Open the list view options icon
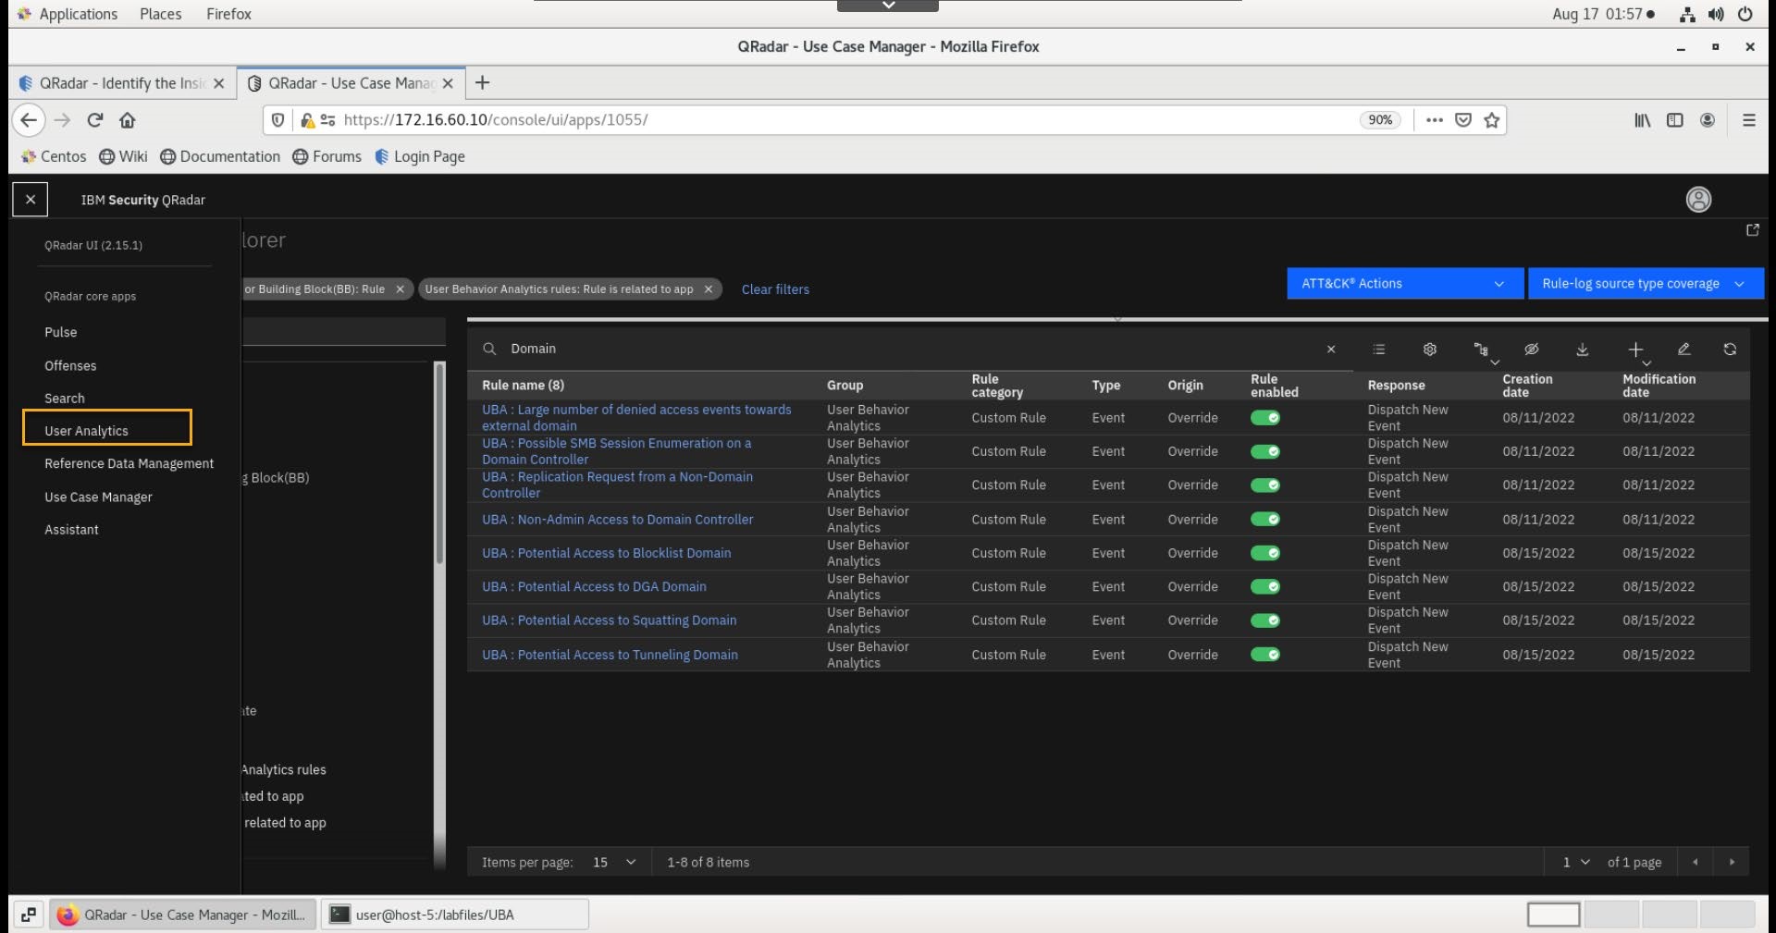This screenshot has height=933, width=1776. [1379, 350]
